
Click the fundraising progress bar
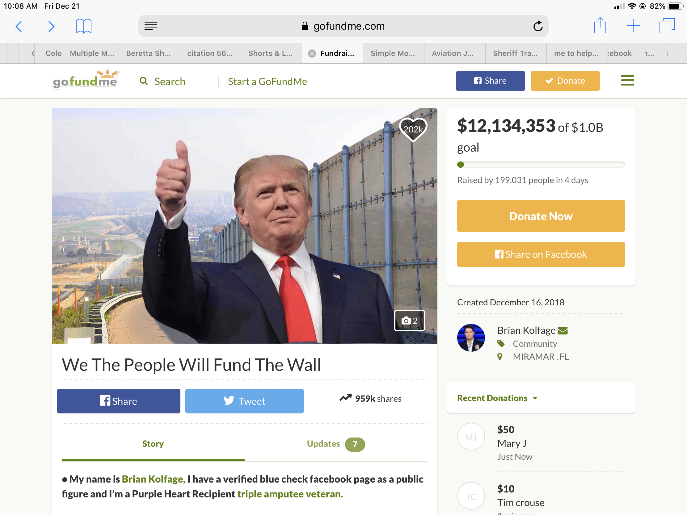(541, 165)
